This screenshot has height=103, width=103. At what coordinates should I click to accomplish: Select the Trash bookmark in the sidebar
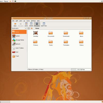click(x=19, y=56)
